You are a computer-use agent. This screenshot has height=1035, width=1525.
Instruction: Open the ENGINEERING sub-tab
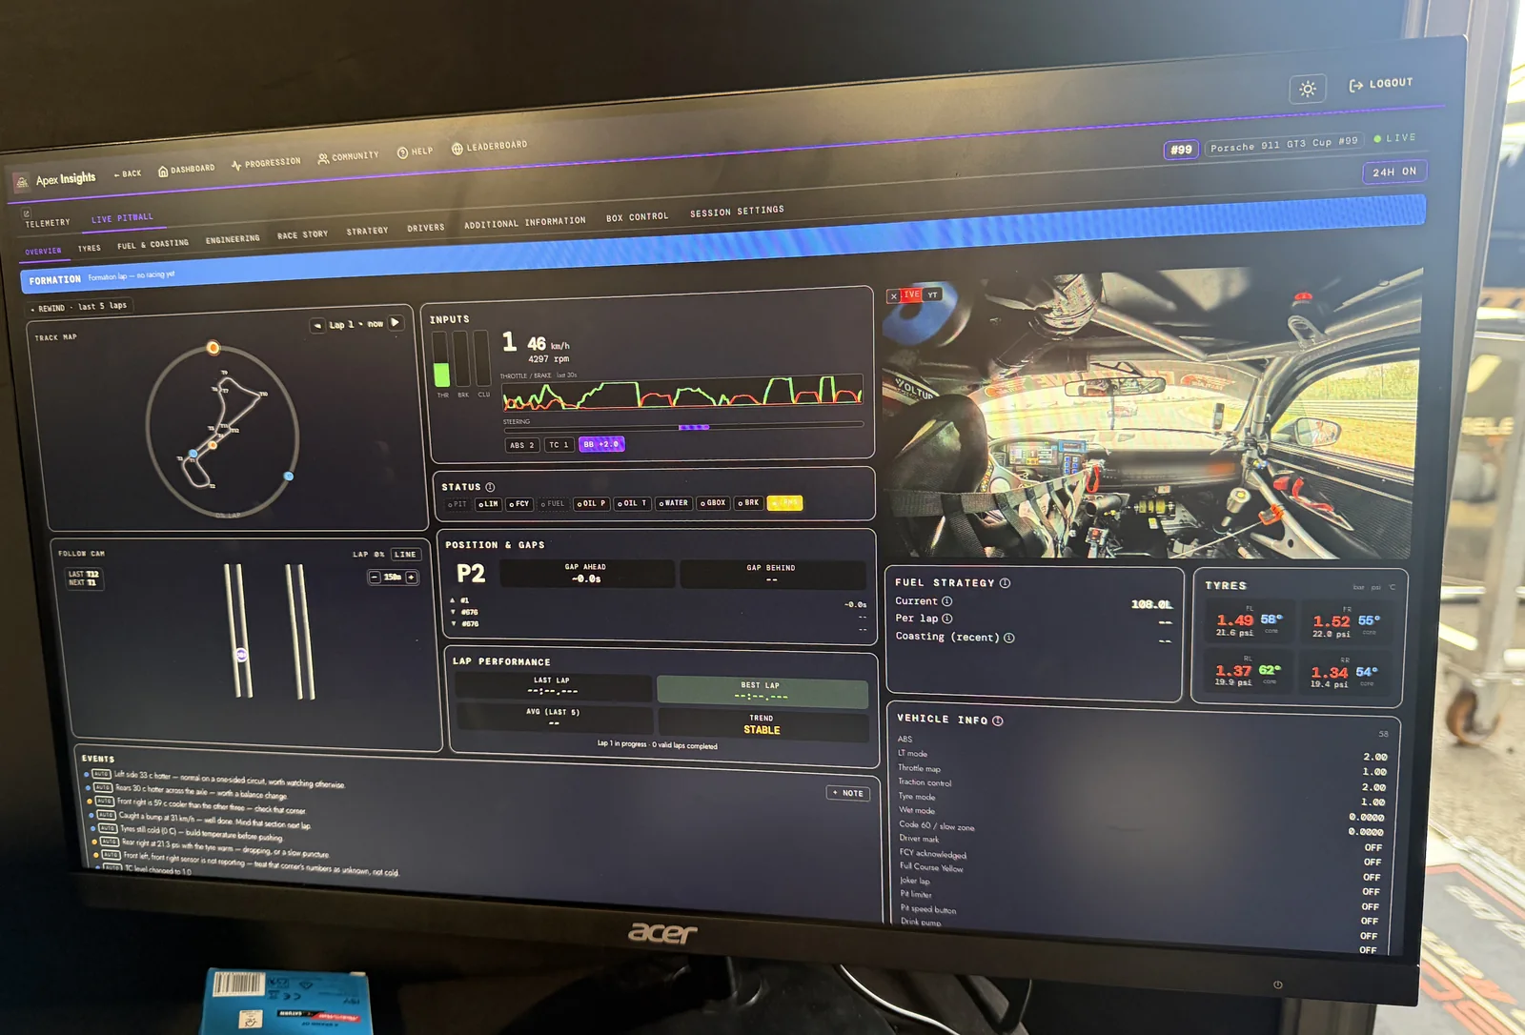click(x=233, y=239)
